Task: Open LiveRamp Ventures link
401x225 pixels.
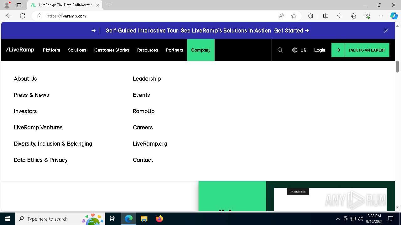Action: 38,127
